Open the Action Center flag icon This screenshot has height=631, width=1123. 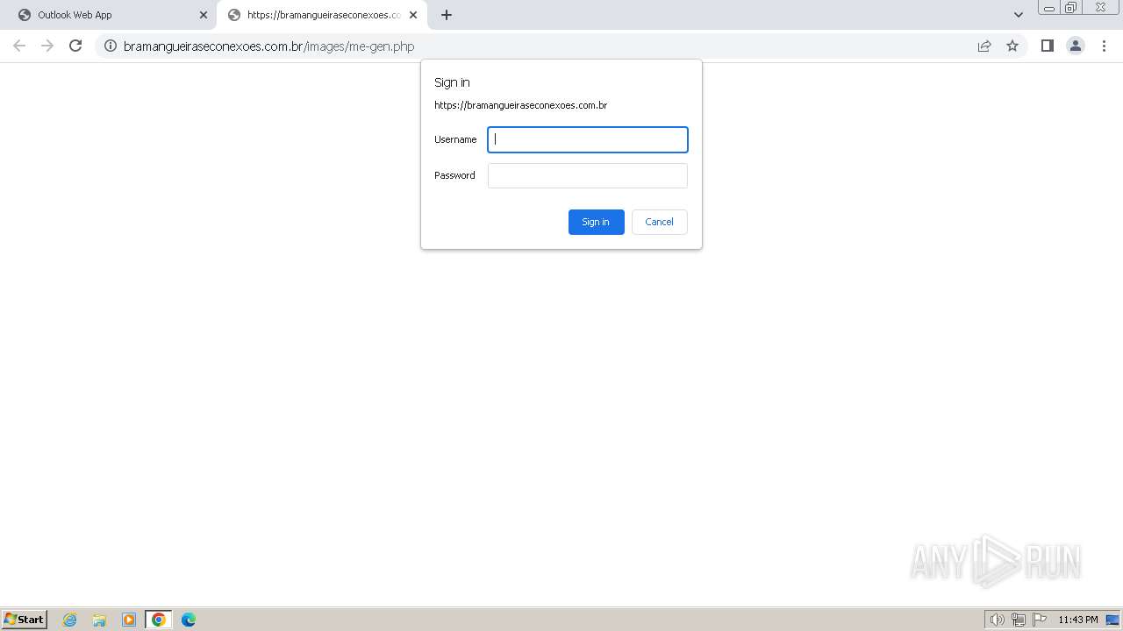tap(1040, 620)
